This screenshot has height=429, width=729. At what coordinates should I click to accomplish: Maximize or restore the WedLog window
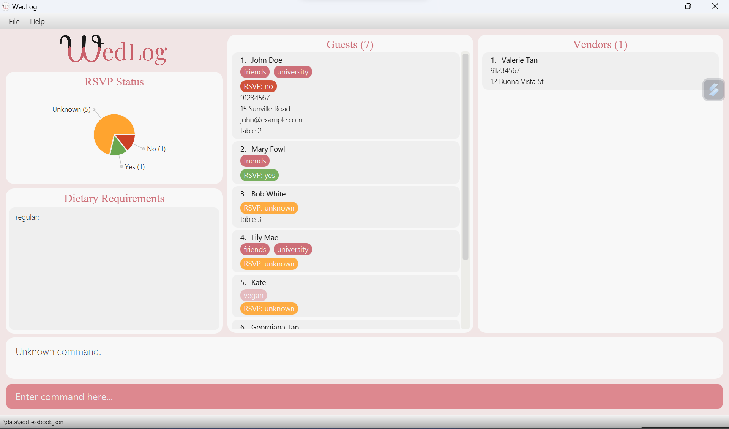coord(688,6)
